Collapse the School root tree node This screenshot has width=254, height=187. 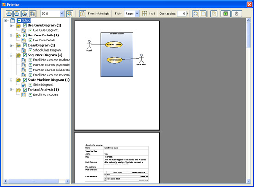click(x=6, y=20)
